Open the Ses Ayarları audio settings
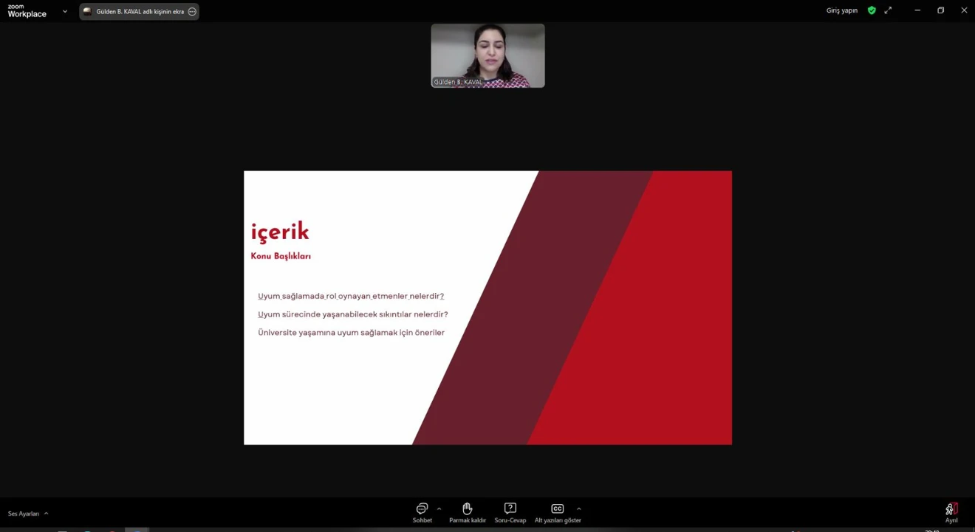This screenshot has width=975, height=532. [x=24, y=514]
